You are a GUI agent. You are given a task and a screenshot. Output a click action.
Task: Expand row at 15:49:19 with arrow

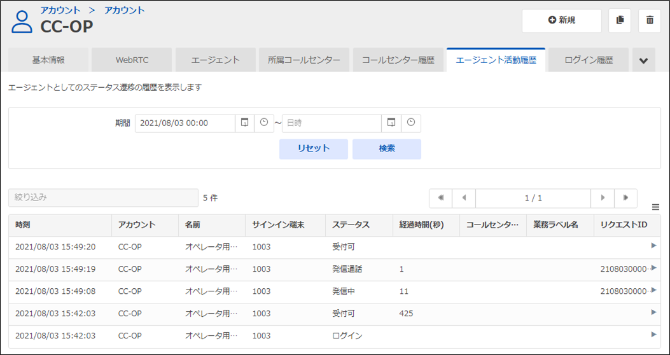pyautogui.click(x=653, y=268)
